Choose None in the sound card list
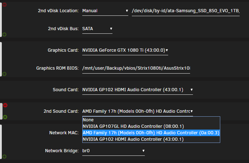 click(x=151, y=120)
